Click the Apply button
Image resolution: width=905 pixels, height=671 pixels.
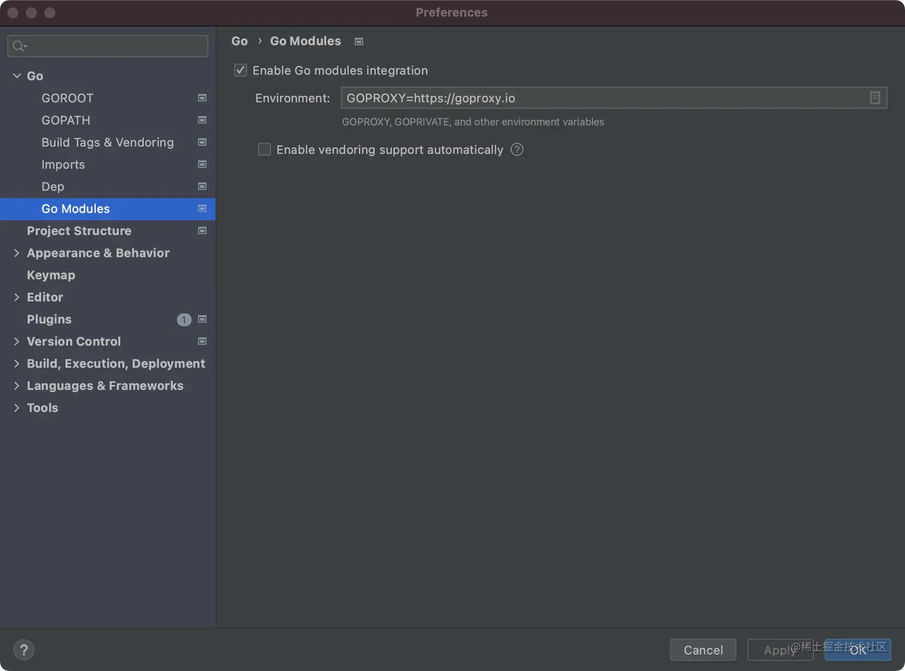click(780, 649)
